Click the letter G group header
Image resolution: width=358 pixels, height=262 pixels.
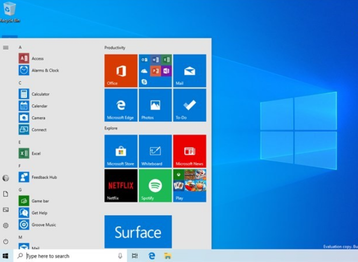click(20, 190)
